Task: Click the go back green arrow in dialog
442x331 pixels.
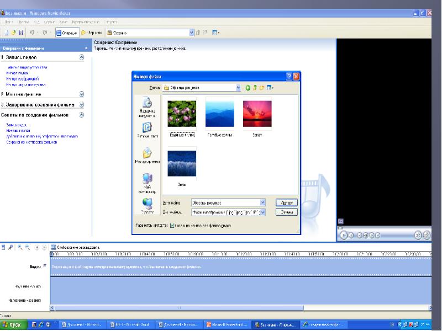Action: tap(248, 88)
